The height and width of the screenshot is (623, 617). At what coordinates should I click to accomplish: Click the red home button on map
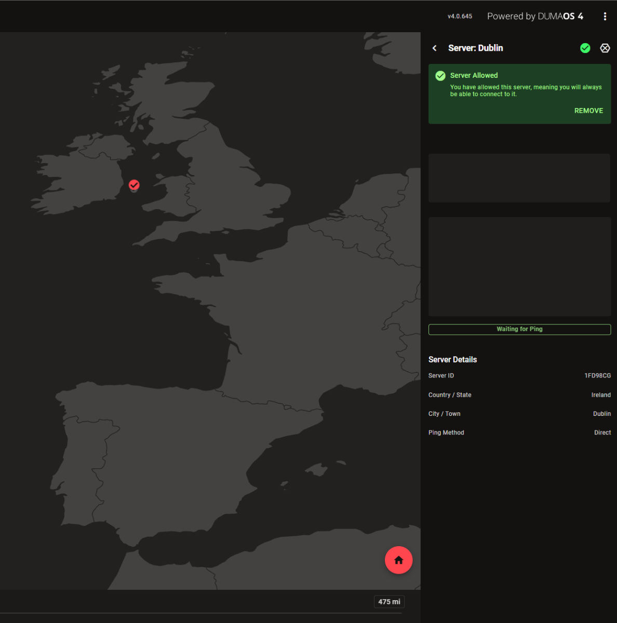click(398, 560)
